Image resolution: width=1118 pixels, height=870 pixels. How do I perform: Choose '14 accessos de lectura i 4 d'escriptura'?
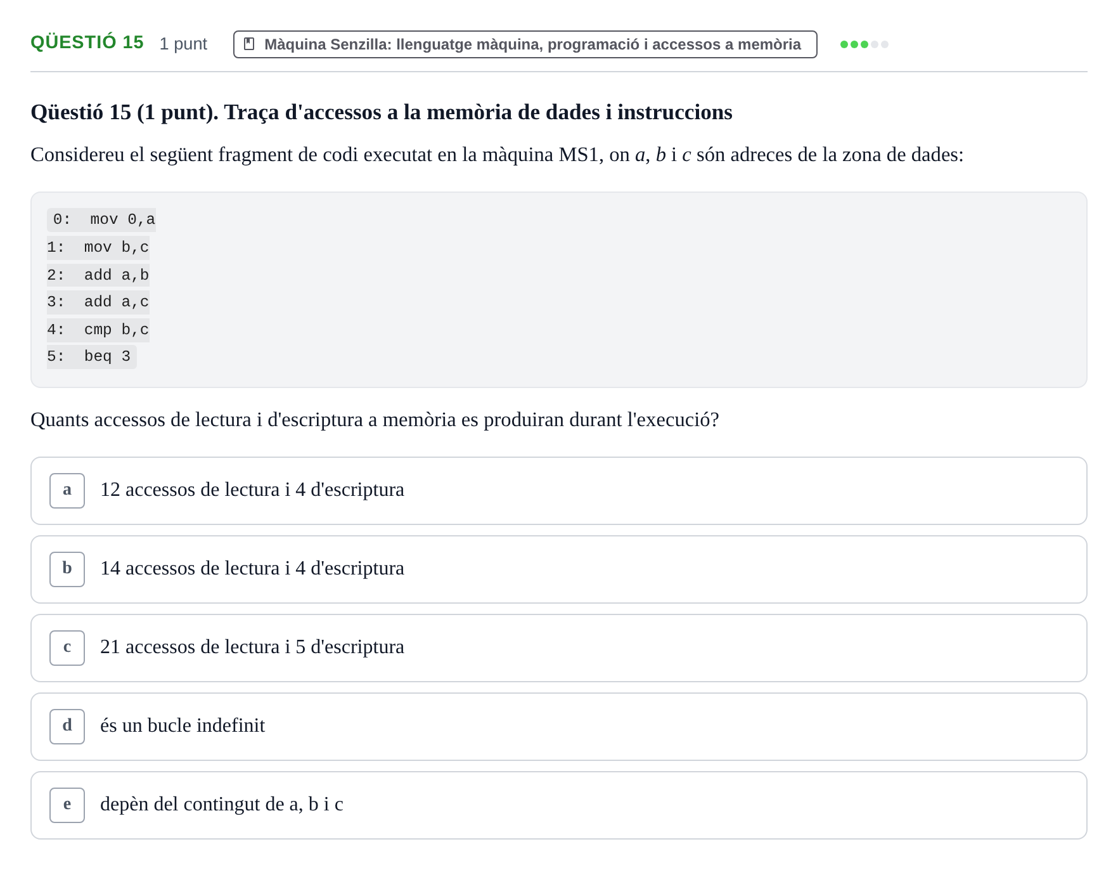coord(559,569)
